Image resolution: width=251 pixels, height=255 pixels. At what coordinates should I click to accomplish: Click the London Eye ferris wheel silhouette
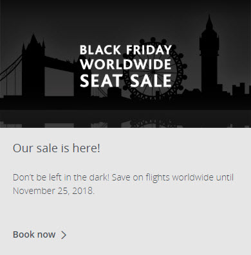click(153, 69)
